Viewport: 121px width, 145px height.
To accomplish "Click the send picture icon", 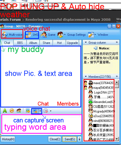I will click(28, 111).
